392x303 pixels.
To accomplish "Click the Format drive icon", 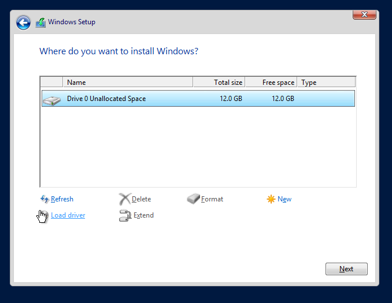I will tap(193, 199).
